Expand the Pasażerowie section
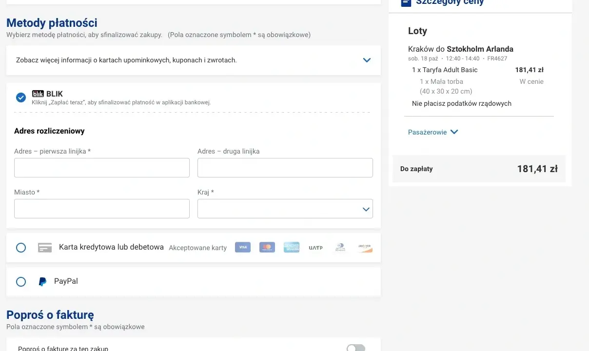 433,132
